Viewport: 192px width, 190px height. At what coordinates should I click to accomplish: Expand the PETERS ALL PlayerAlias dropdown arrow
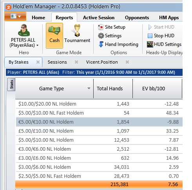[x=38, y=46]
